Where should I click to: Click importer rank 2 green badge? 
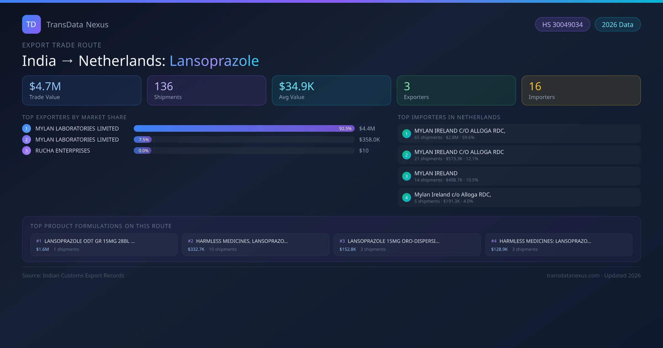pyautogui.click(x=406, y=155)
